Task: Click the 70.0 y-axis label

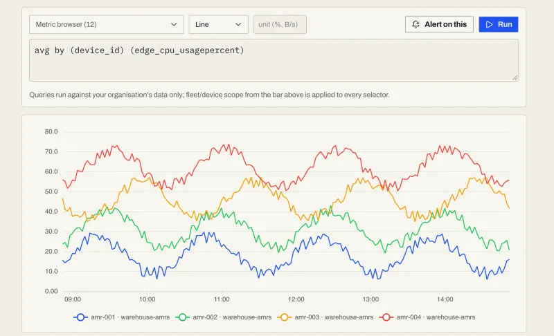Action: coord(51,151)
